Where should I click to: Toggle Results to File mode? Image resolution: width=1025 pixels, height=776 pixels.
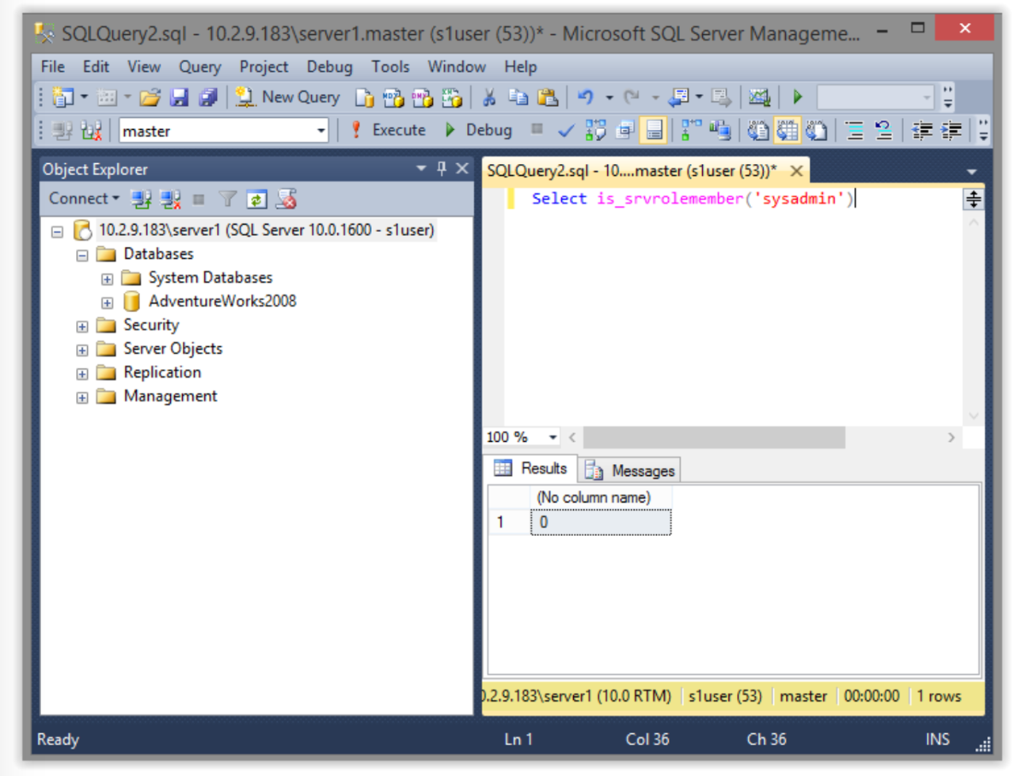point(817,130)
